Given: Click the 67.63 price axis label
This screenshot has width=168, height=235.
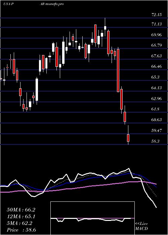Looking at the screenshot, I should tap(157, 56).
